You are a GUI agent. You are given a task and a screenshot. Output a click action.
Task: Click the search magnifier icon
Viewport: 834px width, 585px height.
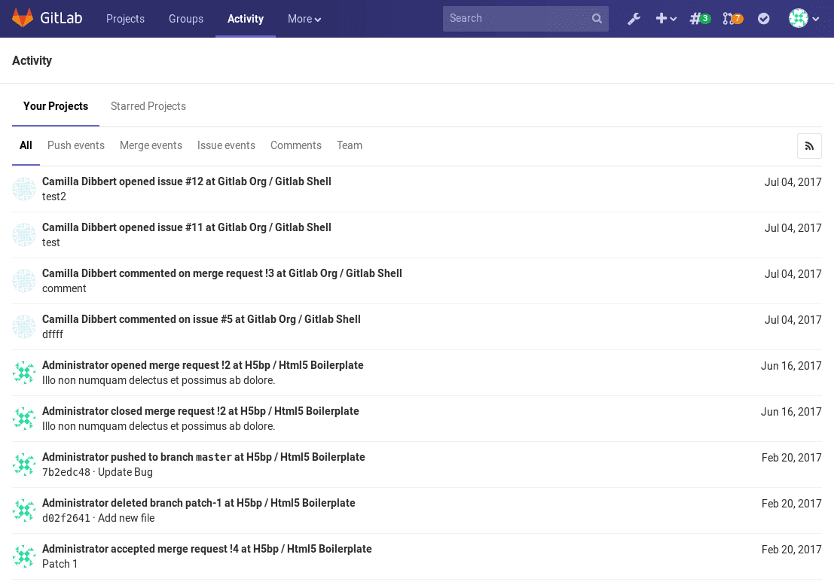[597, 19]
